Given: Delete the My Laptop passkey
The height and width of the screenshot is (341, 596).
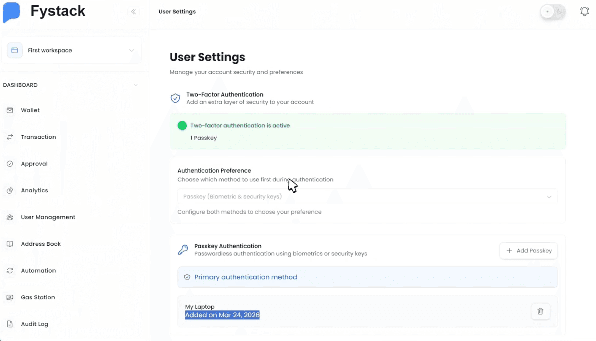Looking at the screenshot, I should point(540,311).
